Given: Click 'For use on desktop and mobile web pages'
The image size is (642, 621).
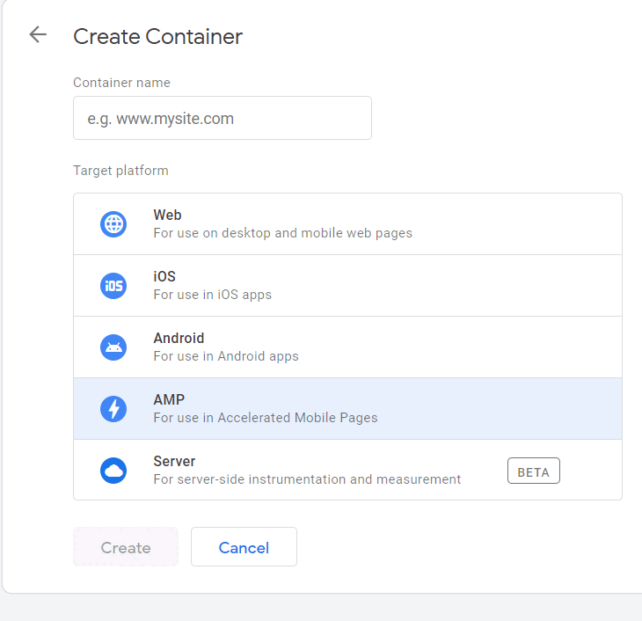Looking at the screenshot, I should tap(283, 233).
